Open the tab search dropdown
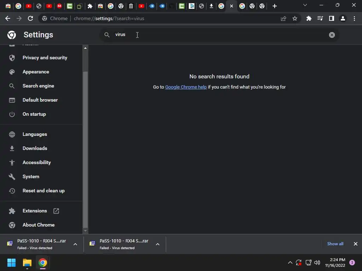This screenshot has width=362, height=271. coord(305,5)
